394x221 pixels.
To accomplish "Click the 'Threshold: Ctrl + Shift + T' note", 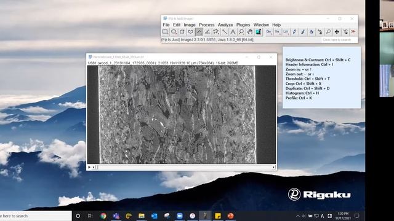I will (308, 79).
